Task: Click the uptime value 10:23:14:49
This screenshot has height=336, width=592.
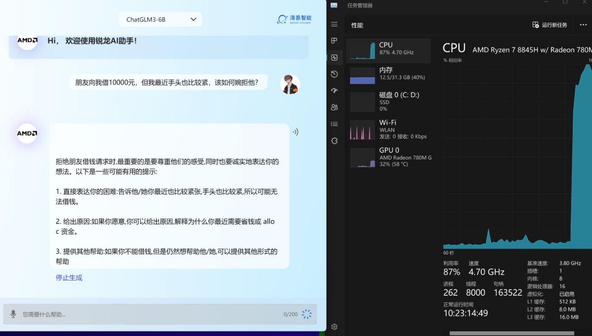Action: [465, 313]
